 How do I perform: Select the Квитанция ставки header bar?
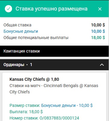coord(54,51)
